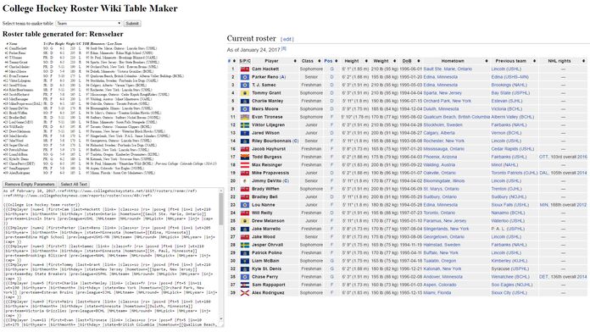This screenshot has height=332, width=590.
Task: Click the Swedish flag for Jesper Ohrvall
Action: [245, 245]
